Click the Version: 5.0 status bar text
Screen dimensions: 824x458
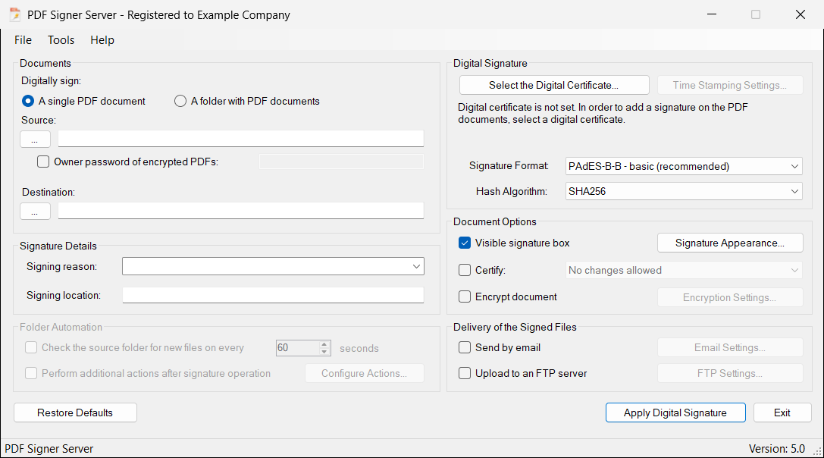[777, 449]
